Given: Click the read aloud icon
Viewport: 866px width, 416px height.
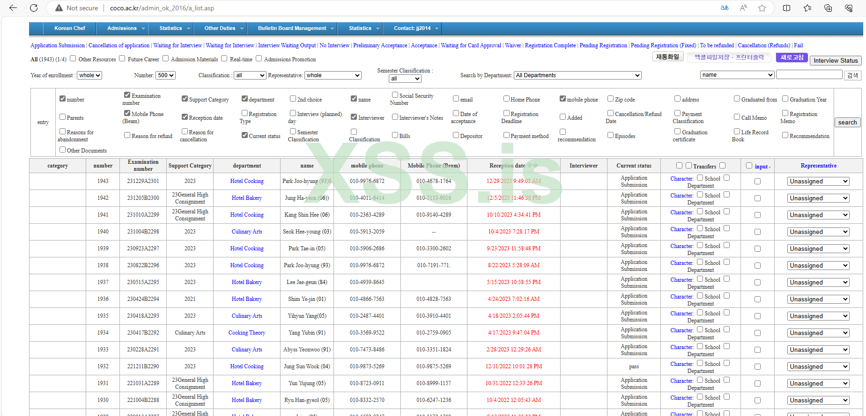Looking at the screenshot, I should tap(743, 8).
